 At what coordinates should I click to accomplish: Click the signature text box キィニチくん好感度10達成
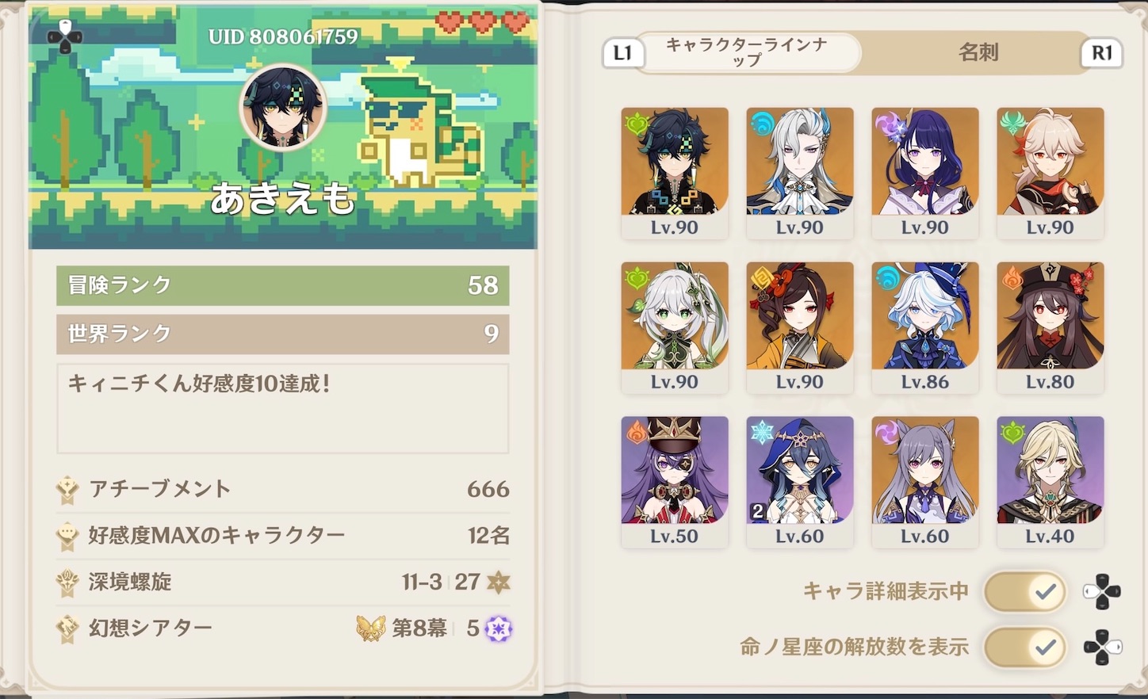coord(283,409)
